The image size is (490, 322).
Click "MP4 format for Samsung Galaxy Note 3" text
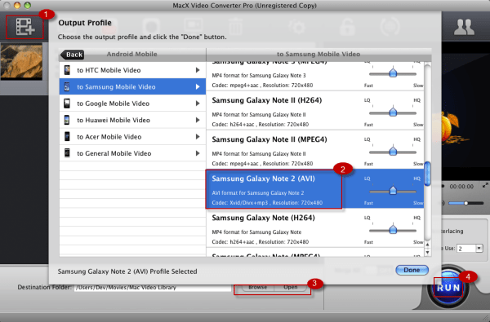pos(259,76)
